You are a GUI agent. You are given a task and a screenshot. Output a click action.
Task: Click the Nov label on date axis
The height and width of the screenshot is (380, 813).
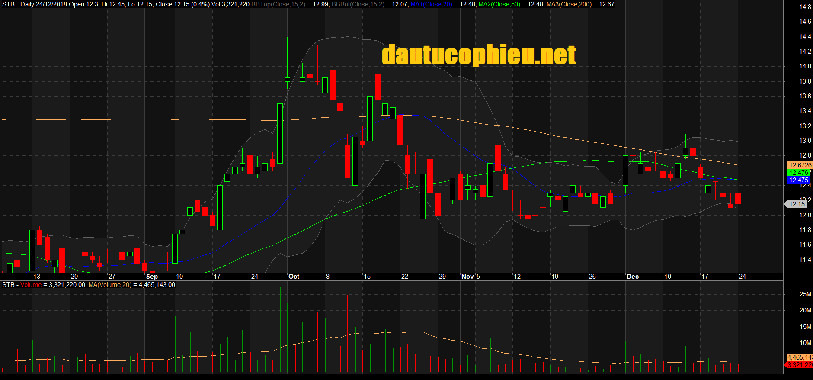(x=467, y=277)
